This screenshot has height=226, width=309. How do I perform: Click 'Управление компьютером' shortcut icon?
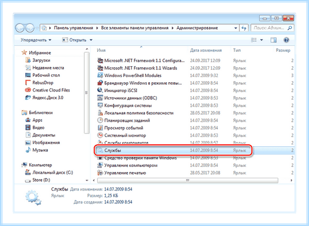(x=100, y=165)
